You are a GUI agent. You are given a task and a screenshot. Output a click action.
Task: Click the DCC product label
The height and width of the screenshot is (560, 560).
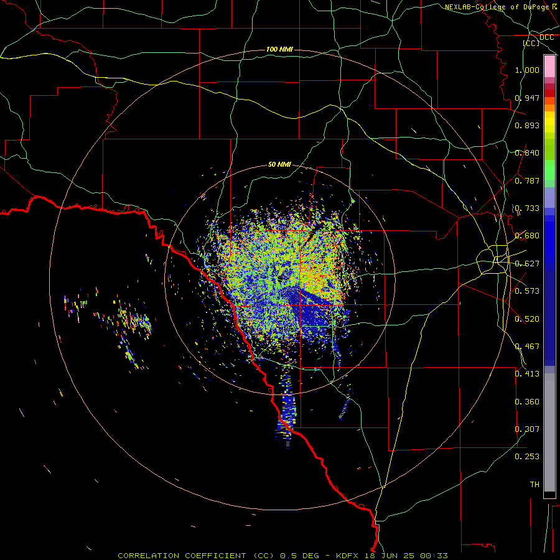[546, 37]
